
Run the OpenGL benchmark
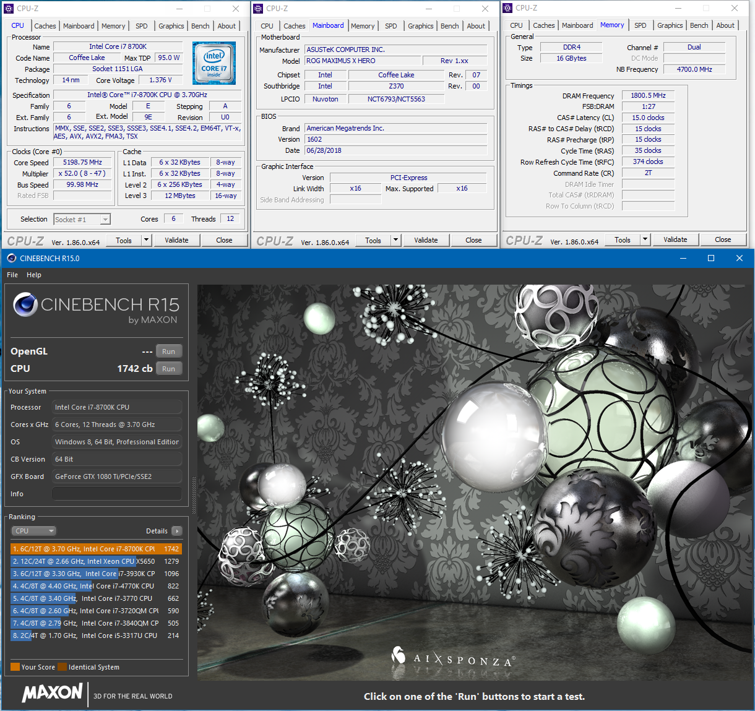(168, 351)
